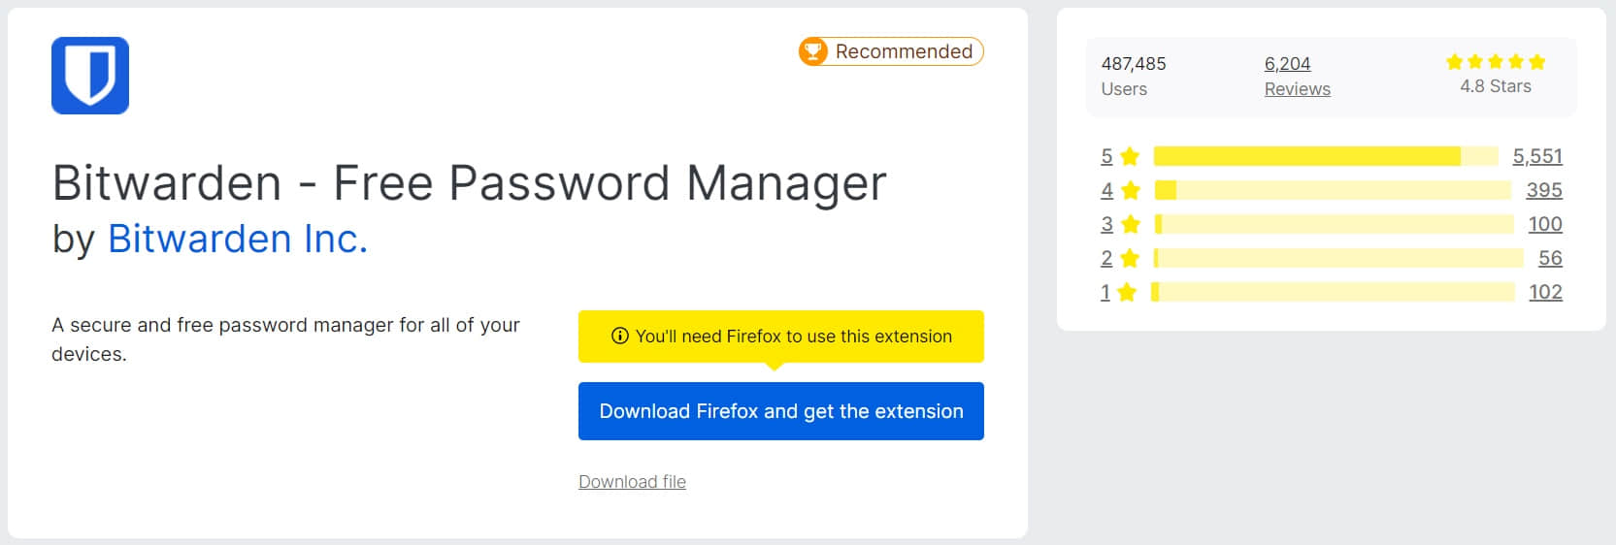Click the 4-star rating bar

click(x=1332, y=190)
